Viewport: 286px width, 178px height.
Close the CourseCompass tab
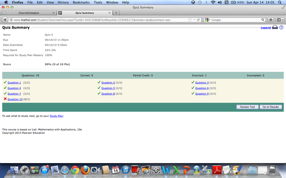coord(54,13)
